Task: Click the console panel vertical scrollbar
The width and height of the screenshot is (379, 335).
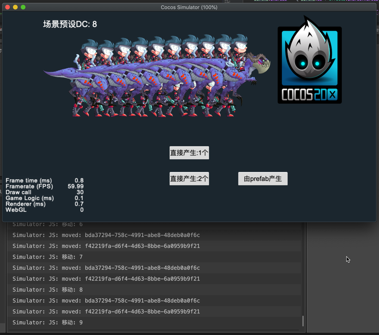Action: 303,321
